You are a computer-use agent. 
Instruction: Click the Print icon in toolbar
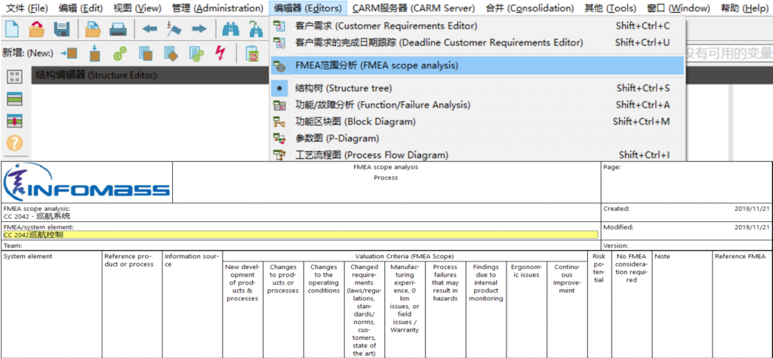click(x=119, y=29)
